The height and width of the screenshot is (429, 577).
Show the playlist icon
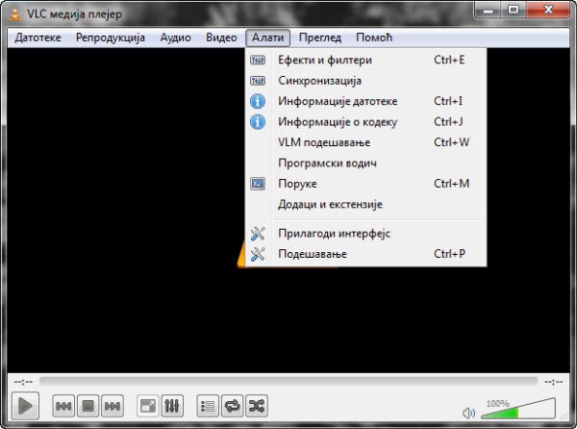pos(208,406)
